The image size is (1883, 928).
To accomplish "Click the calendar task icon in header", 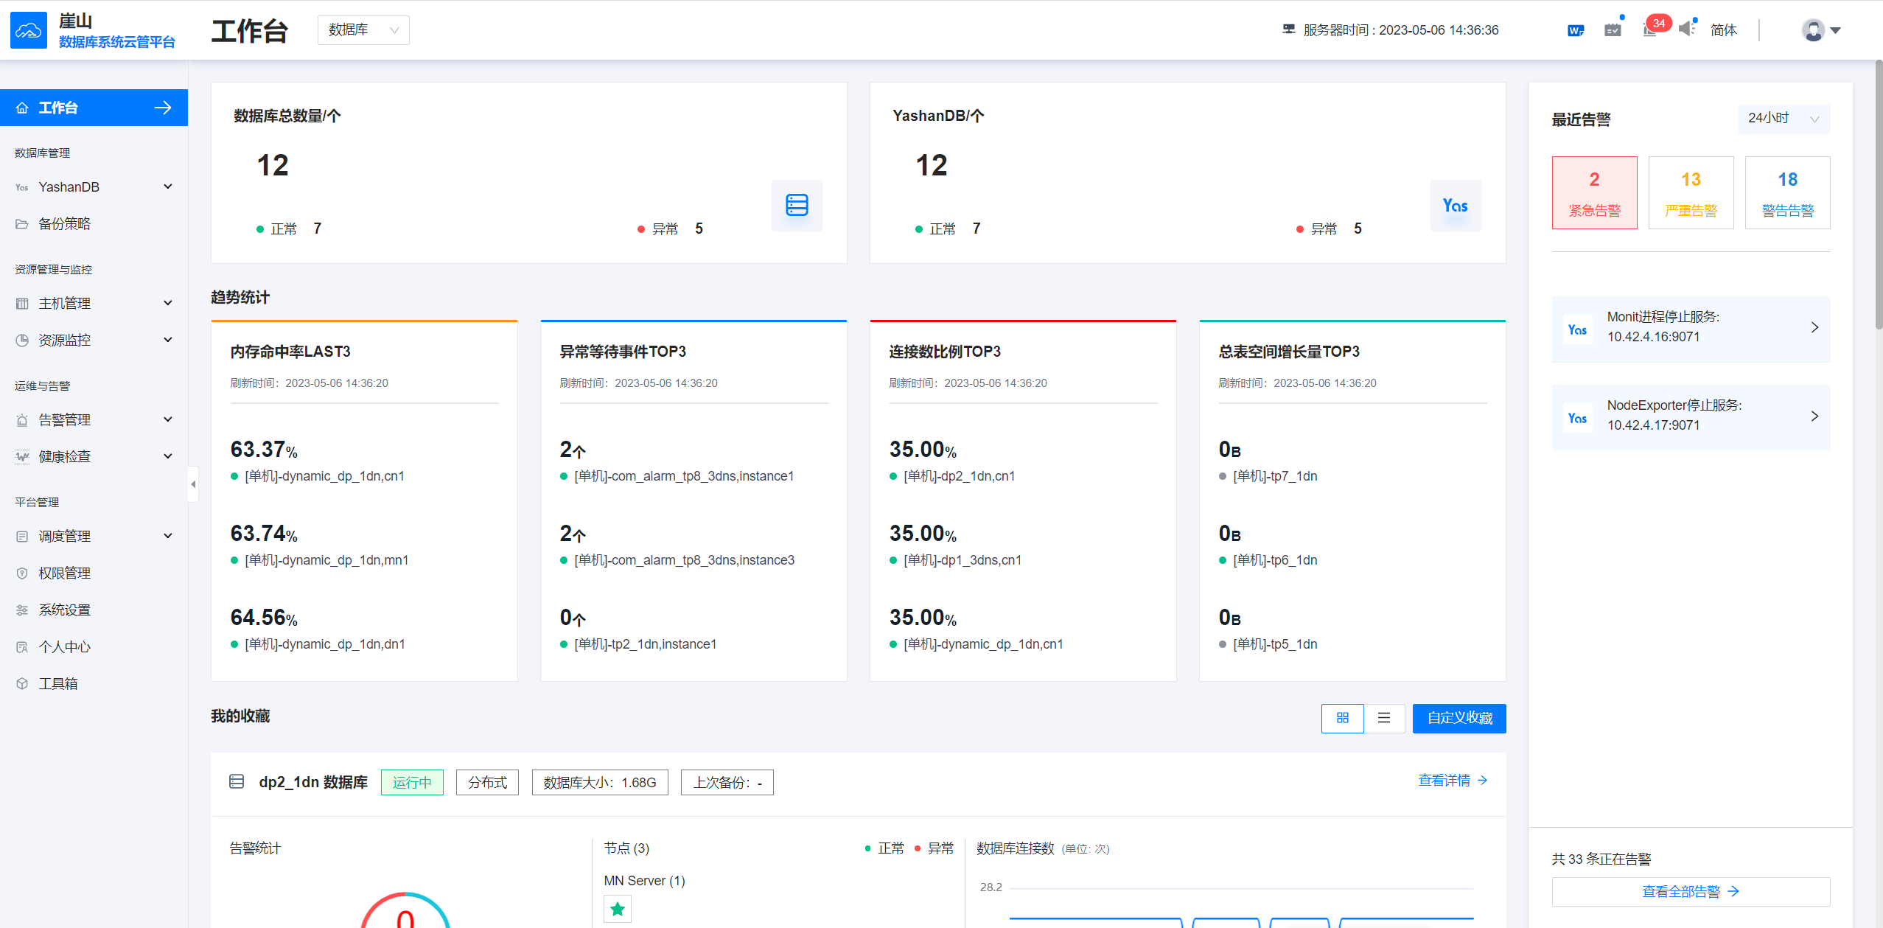I will (x=1613, y=30).
